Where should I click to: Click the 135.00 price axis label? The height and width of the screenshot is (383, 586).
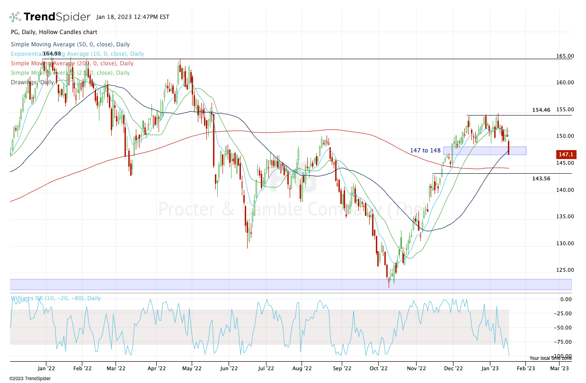coord(565,216)
